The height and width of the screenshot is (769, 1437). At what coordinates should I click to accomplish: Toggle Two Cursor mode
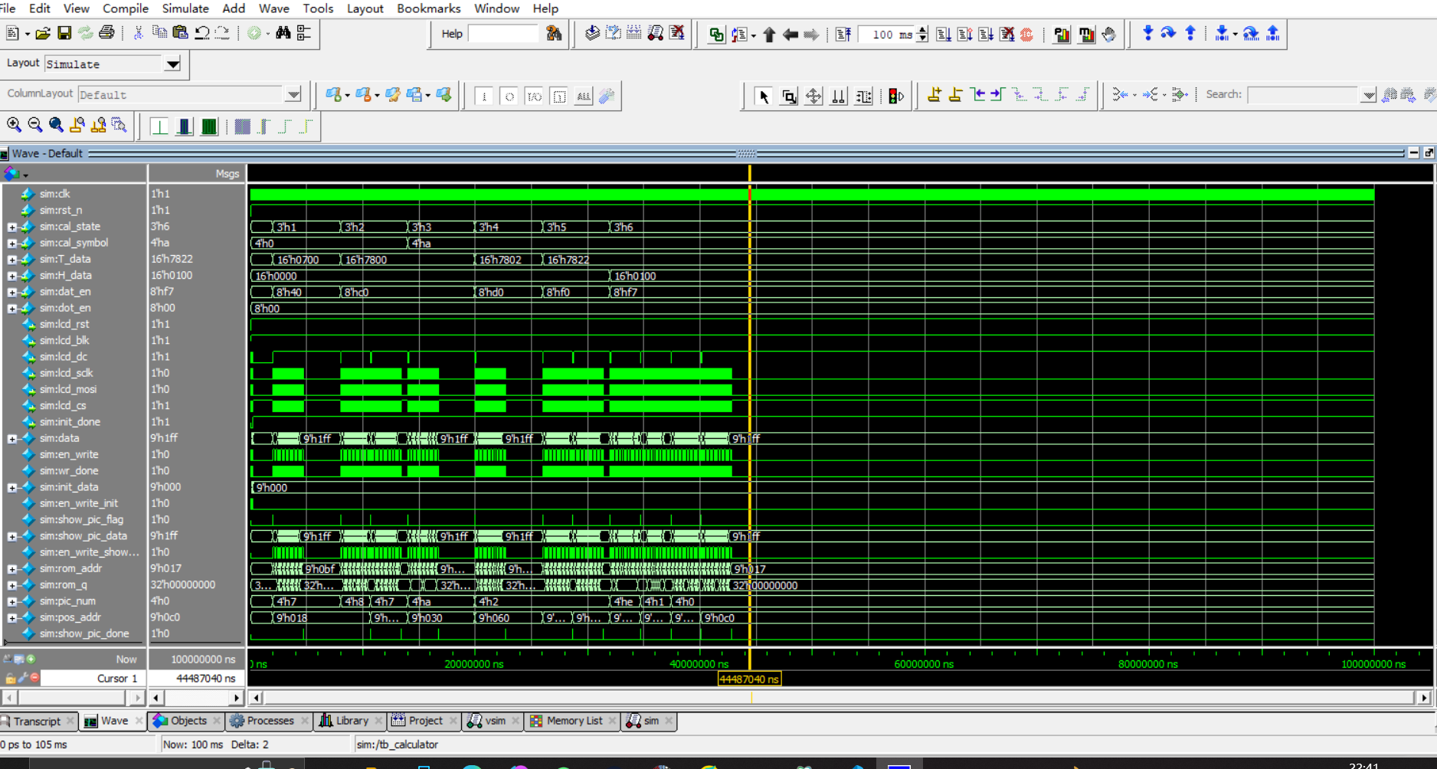click(x=839, y=97)
